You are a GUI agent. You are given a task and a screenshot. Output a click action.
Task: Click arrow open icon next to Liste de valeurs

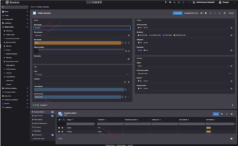(126, 97)
